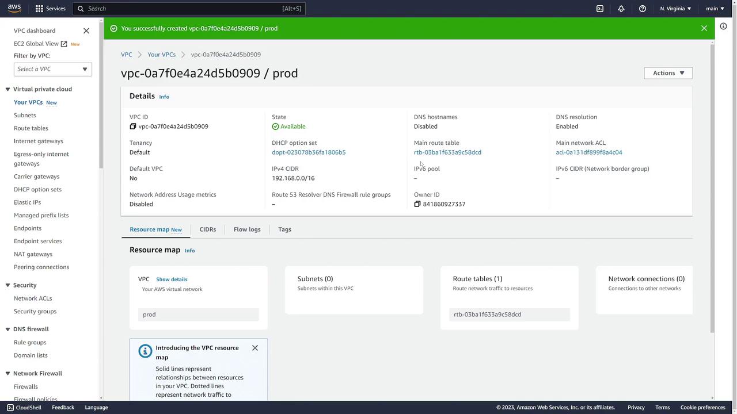The width and height of the screenshot is (737, 414).
Task: Copy the Owner ID with copy icon
Action: pyautogui.click(x=417, y=204)
